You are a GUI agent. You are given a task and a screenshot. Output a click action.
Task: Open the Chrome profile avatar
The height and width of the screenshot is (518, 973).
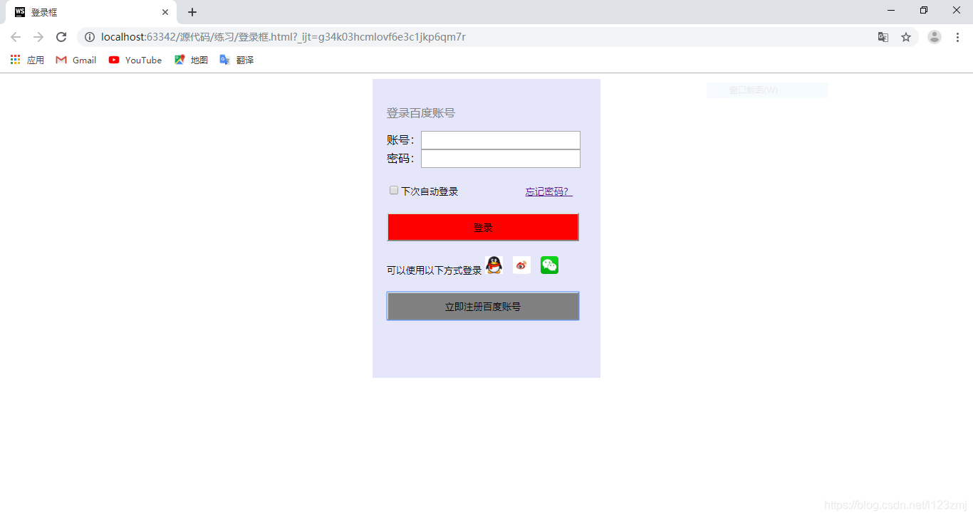pyautogui.click(x=935, y=37)
